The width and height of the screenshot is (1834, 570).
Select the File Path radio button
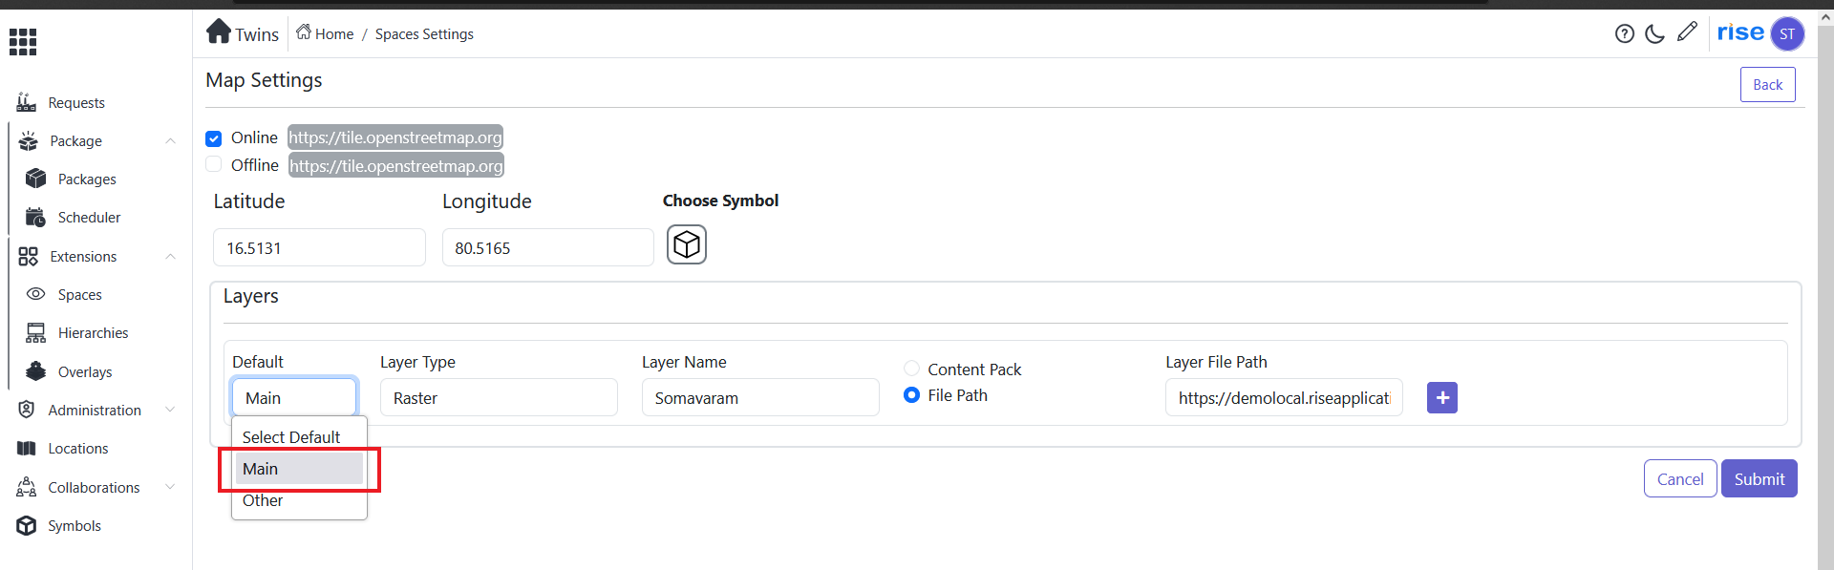coord(912,394)
